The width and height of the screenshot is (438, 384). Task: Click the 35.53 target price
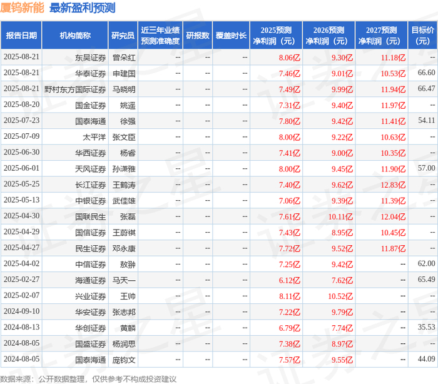(426, 327)
